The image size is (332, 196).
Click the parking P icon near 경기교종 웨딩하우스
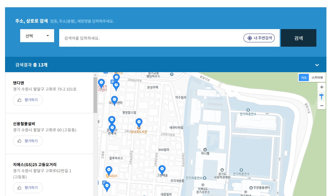pyautogui.click(x=172, y=74)
